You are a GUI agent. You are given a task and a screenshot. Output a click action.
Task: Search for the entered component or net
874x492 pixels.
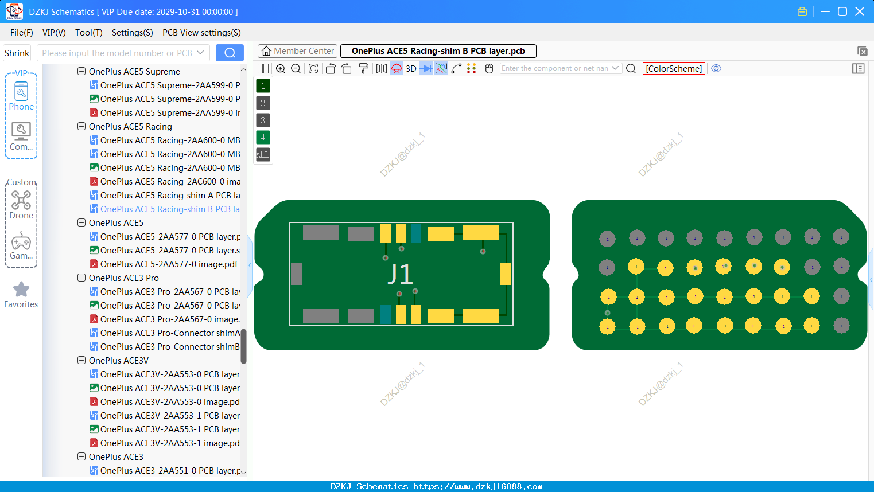click(x=631, y=68)
